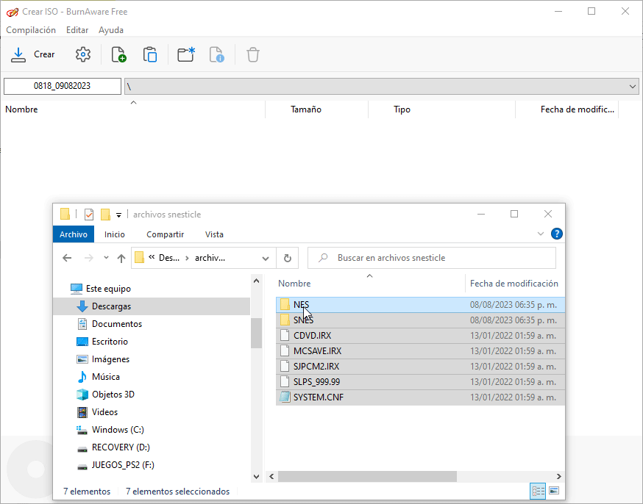This screenshot has width=643, height=504.
Task: Sort Explorer files by Fecha de modificación
Action: (514, 284)
